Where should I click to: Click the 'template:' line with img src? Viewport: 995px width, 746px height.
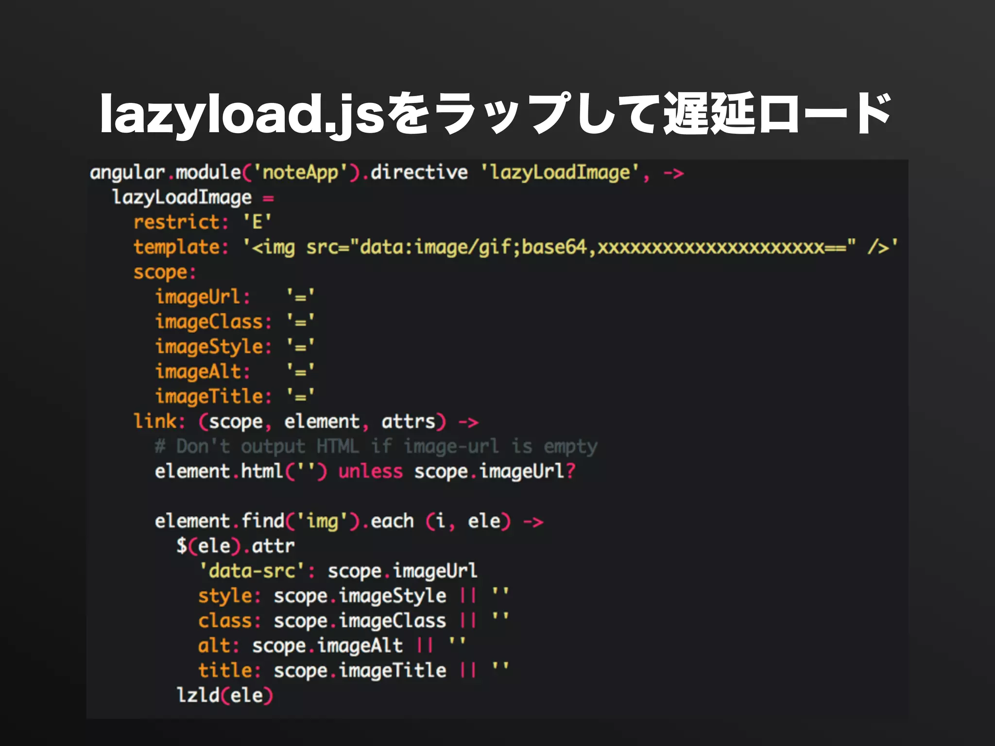[x=515, y=247]
